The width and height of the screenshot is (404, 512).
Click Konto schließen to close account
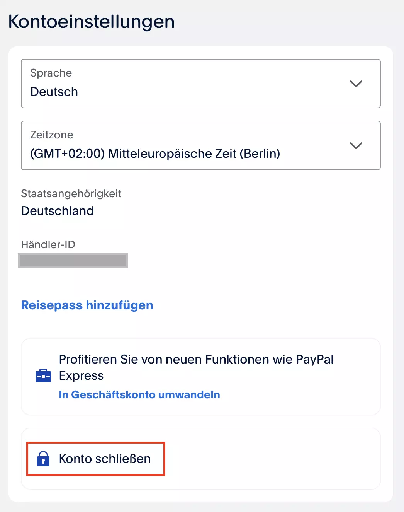[x=105, y=459]
